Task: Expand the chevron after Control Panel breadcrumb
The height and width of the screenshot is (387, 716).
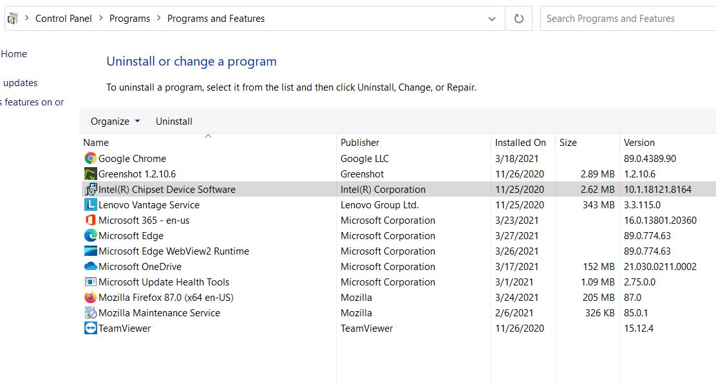Action: pos(101,18)
